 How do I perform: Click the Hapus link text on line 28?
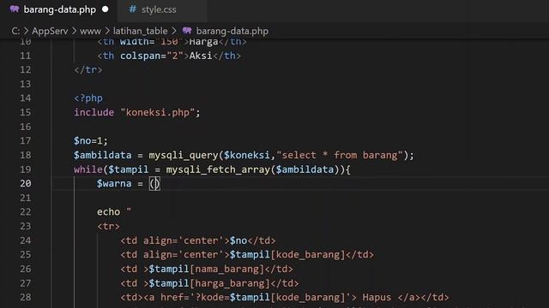click(x=377, y=297)
